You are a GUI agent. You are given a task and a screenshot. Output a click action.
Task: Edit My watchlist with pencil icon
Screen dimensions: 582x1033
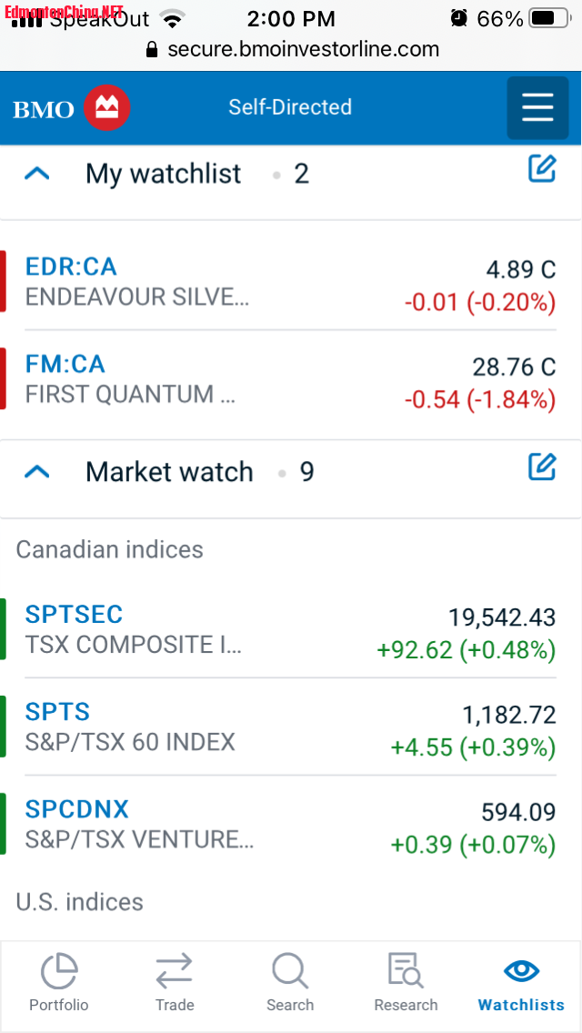click(x=542, y=168)
